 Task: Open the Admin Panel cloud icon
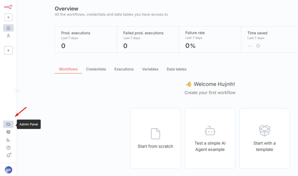coord(8,124)
